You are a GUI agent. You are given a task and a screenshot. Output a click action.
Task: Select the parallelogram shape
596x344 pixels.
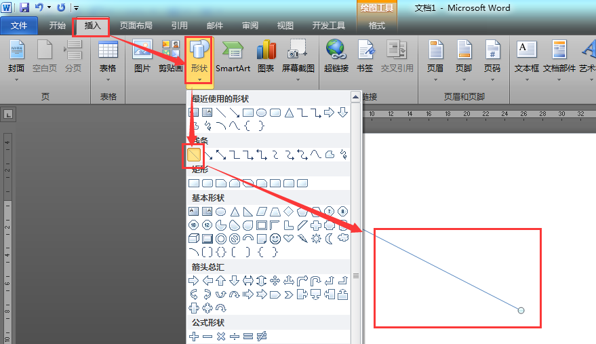click(262, 211)
